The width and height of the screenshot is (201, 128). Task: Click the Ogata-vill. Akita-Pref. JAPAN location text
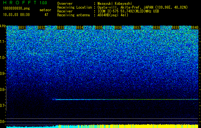(x=143, y=7)
